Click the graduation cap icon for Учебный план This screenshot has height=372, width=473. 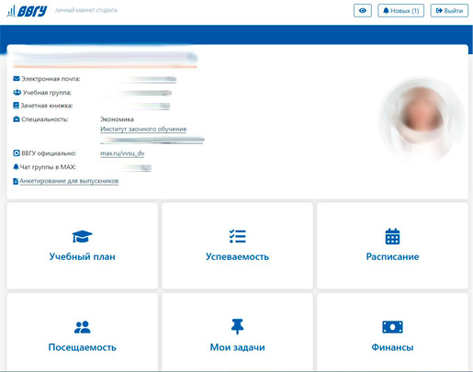point(82,236)
